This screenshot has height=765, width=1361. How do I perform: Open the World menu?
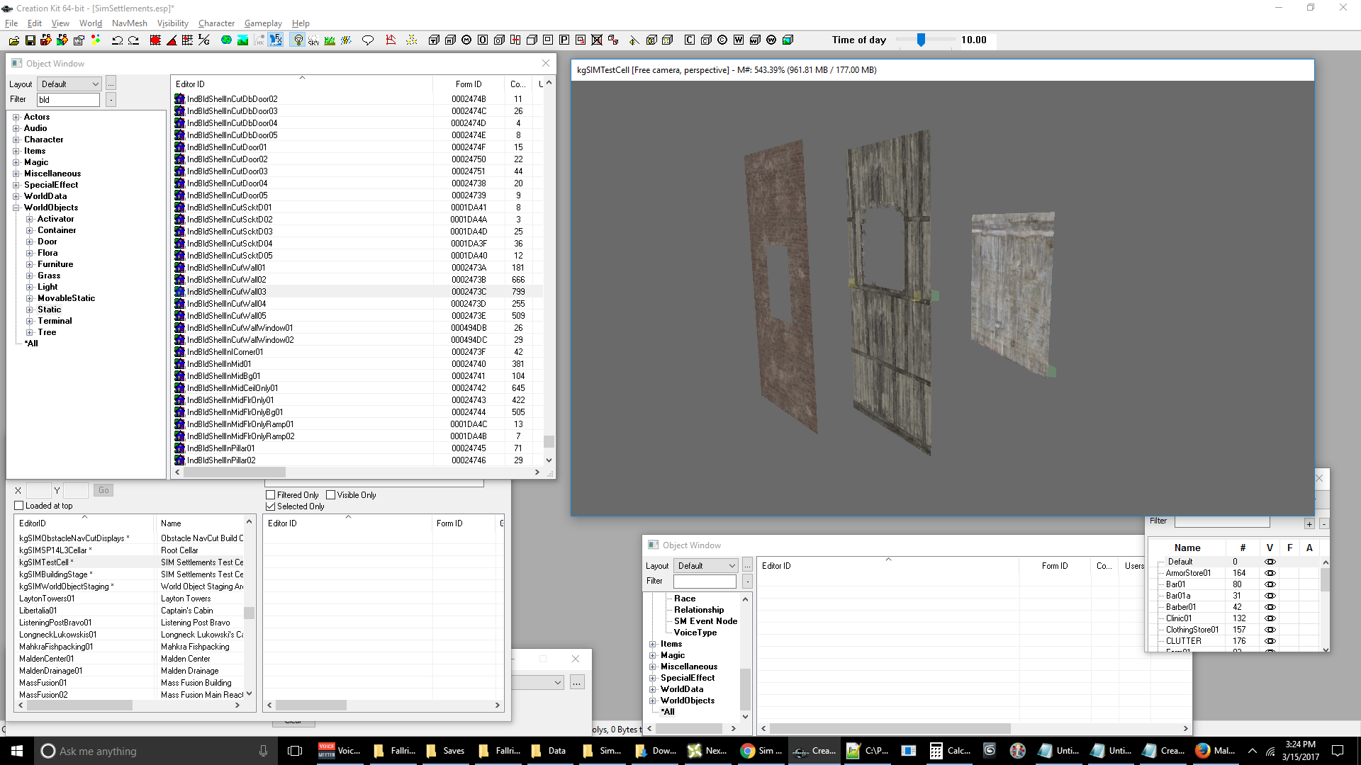(x=91, y=23)
